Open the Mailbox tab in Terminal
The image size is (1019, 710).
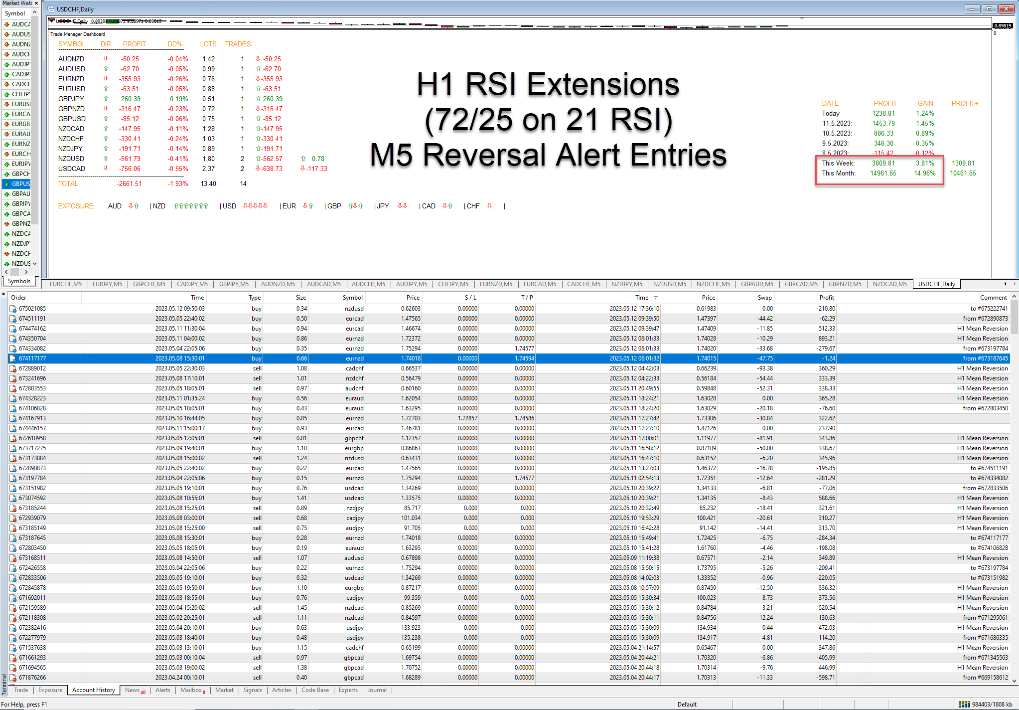(192, 690)
